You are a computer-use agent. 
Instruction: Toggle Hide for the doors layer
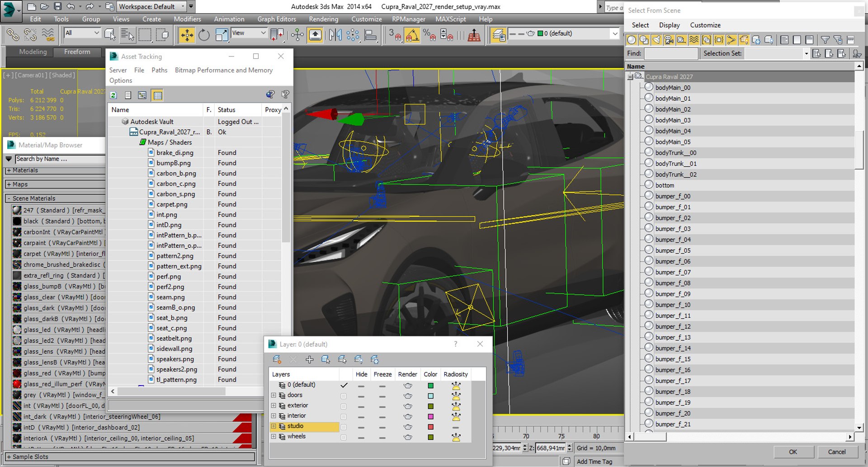361,396
